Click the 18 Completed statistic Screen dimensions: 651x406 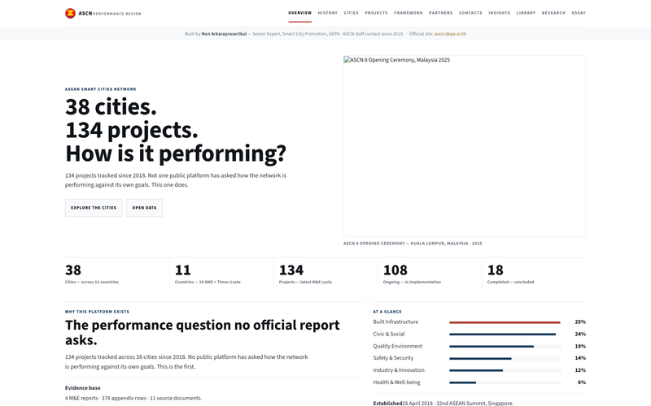tap(511, 274)
